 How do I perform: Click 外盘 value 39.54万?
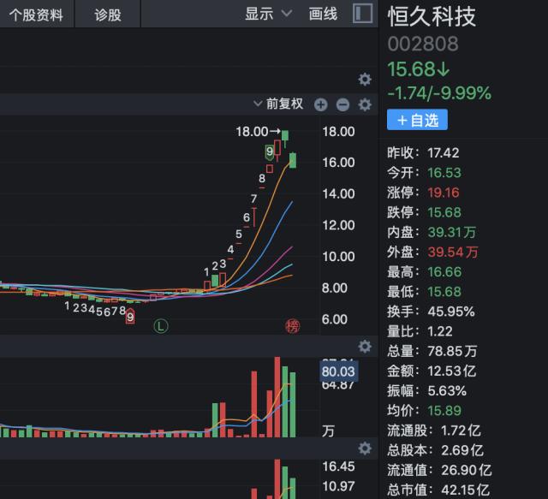453,252
